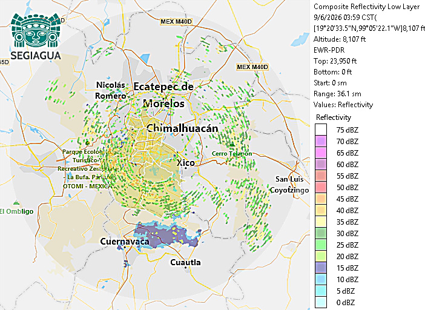
Task: Click the MEX M40D highway shield at top
Action: 176,21
